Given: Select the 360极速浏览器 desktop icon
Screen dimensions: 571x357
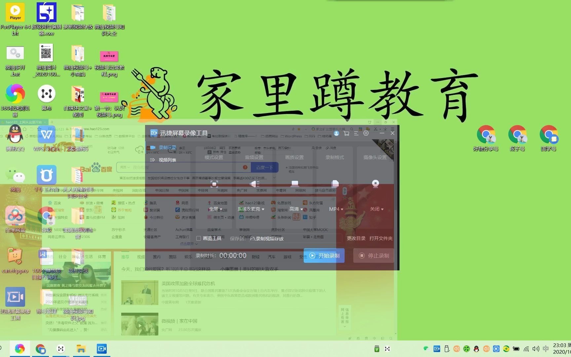Looking at the screenshot, I should [x=15, y=100].
